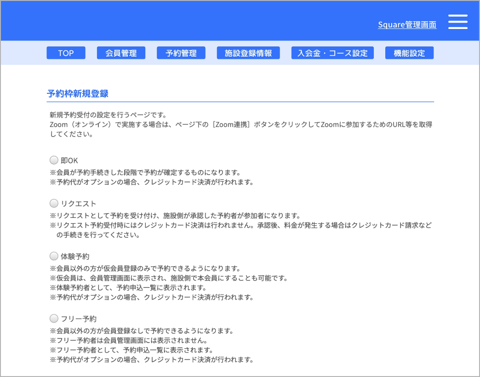Open the 会員管理 menu button

click(x=121, y=53)
